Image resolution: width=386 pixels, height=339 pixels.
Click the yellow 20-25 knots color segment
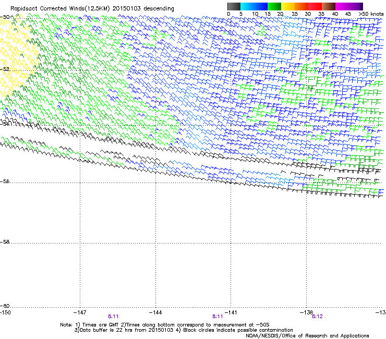288,6
